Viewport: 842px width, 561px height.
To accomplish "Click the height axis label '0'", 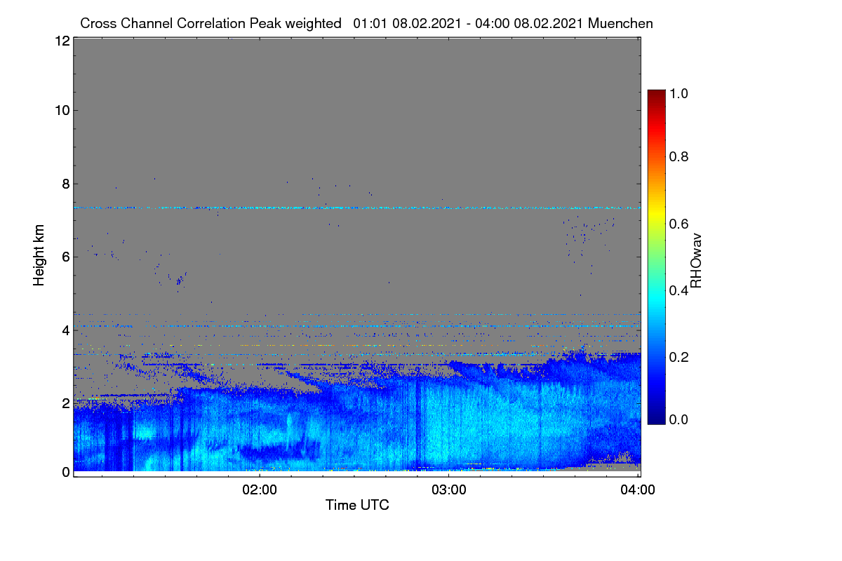I will pos(65,472).
